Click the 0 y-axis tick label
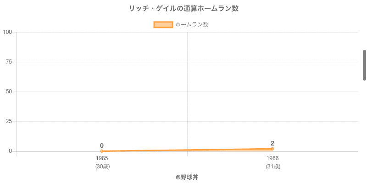Image resolution: width=367 pixels, height=183 pixels. click(11, 151)
